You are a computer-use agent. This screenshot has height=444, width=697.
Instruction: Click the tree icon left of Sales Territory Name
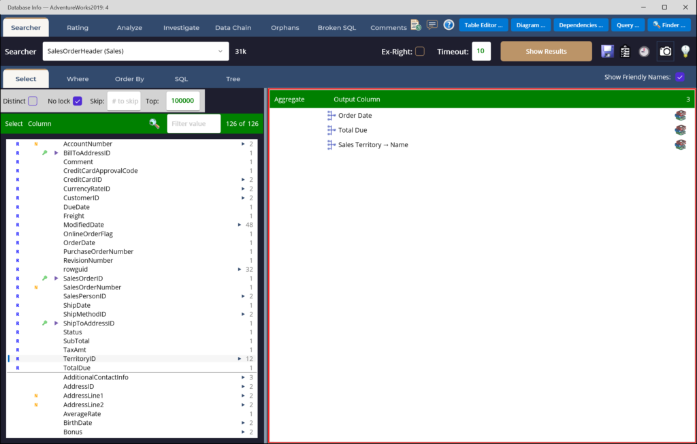tap(331, 144)
